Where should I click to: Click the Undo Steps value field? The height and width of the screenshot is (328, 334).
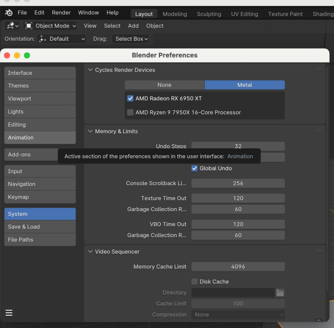point(238,146)
